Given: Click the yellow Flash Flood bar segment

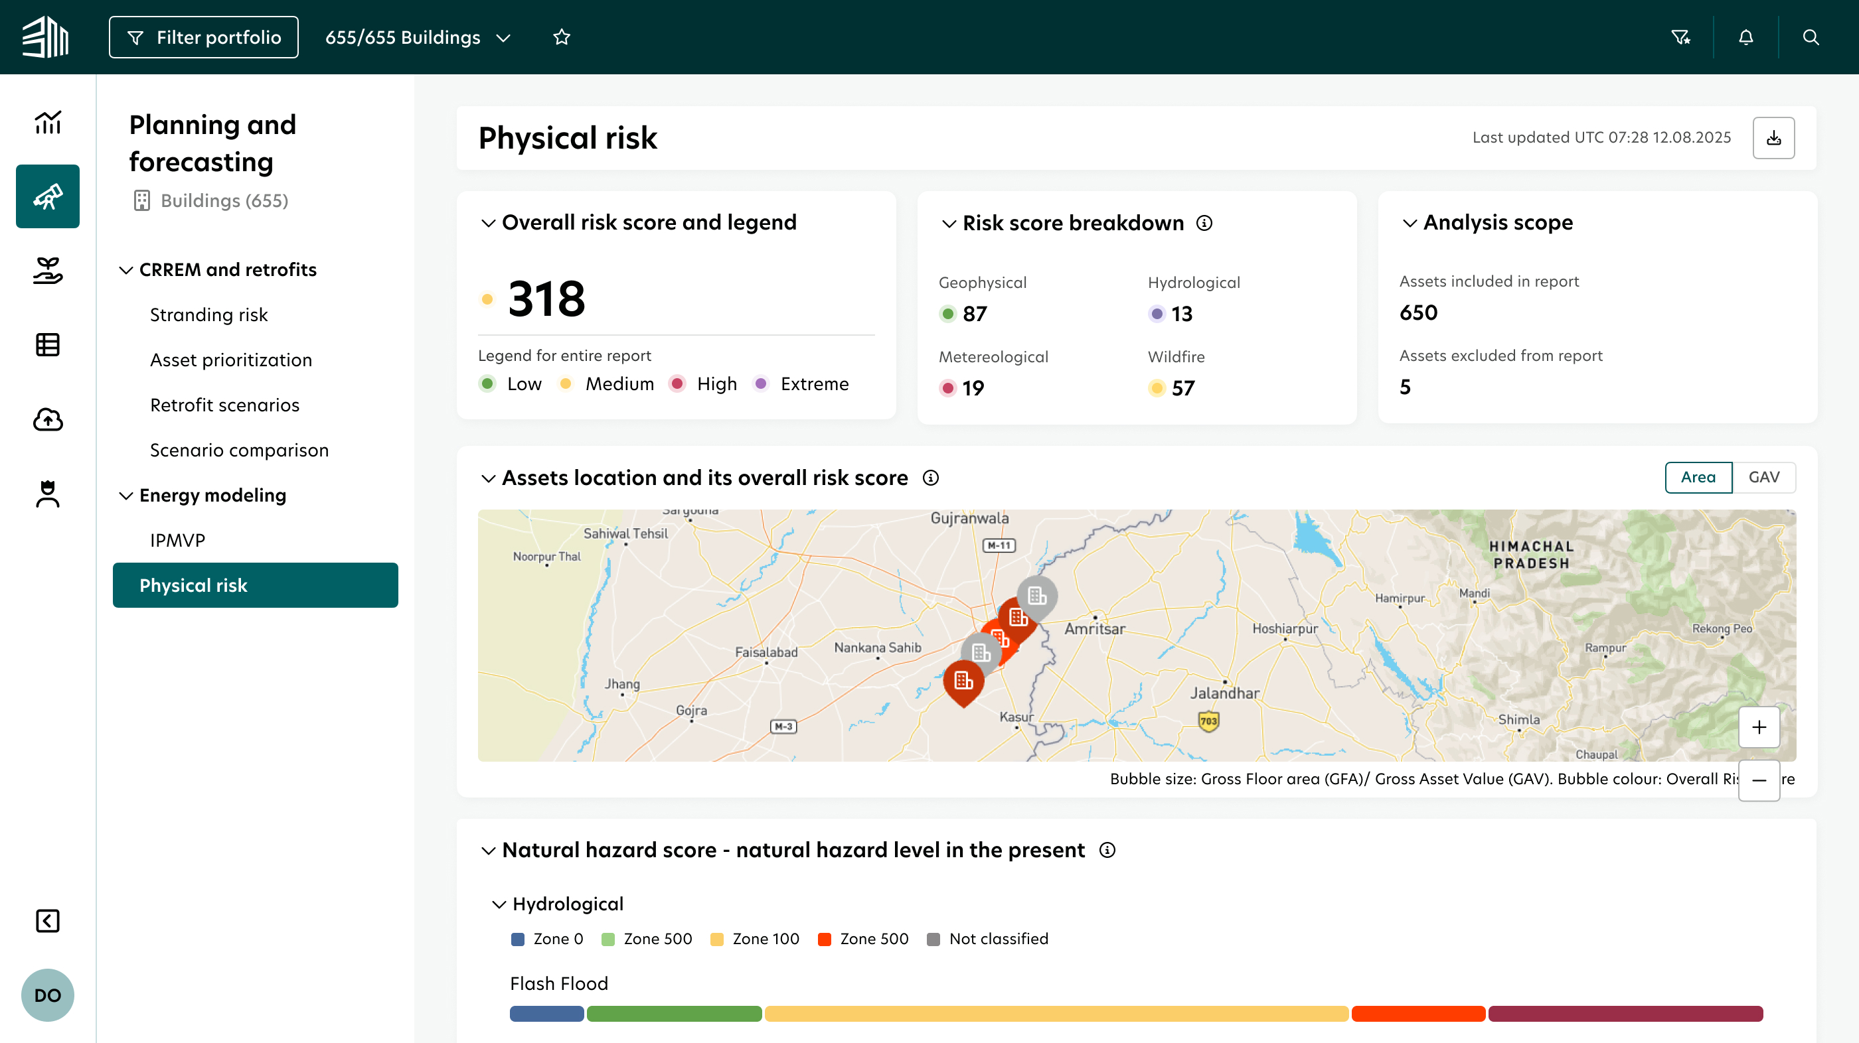Looking at the screenshot, I should click(1056, 1013).
